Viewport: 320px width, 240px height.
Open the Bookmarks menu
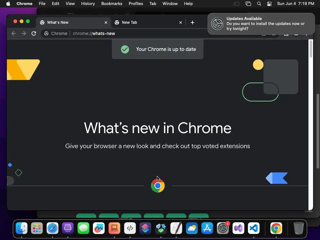coord(112,3)
